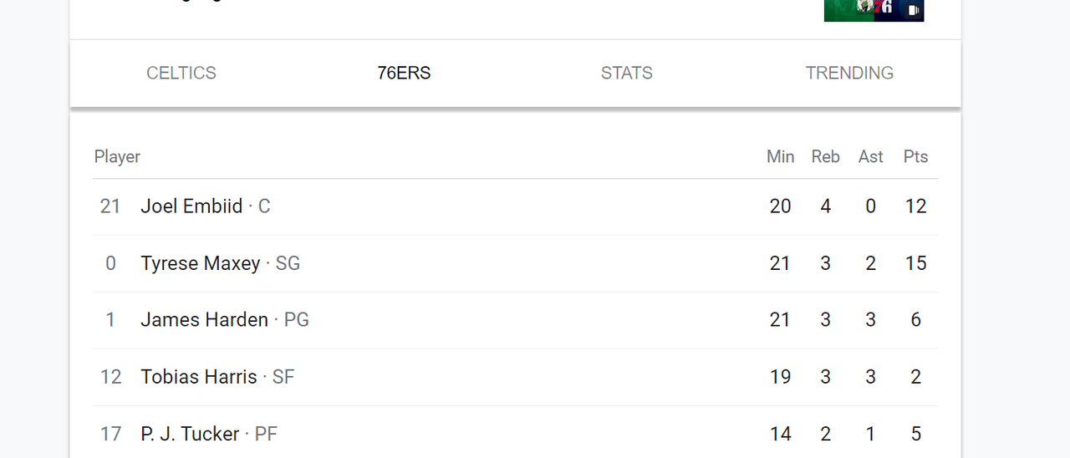This screenshot has width=1070, height=458.
Task: Click the Reb column header
Action: (825, 157)
